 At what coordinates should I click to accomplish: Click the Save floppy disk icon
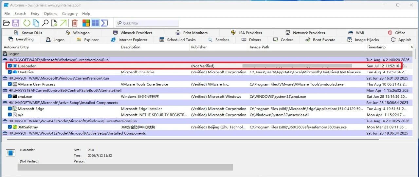click(15, 23)
